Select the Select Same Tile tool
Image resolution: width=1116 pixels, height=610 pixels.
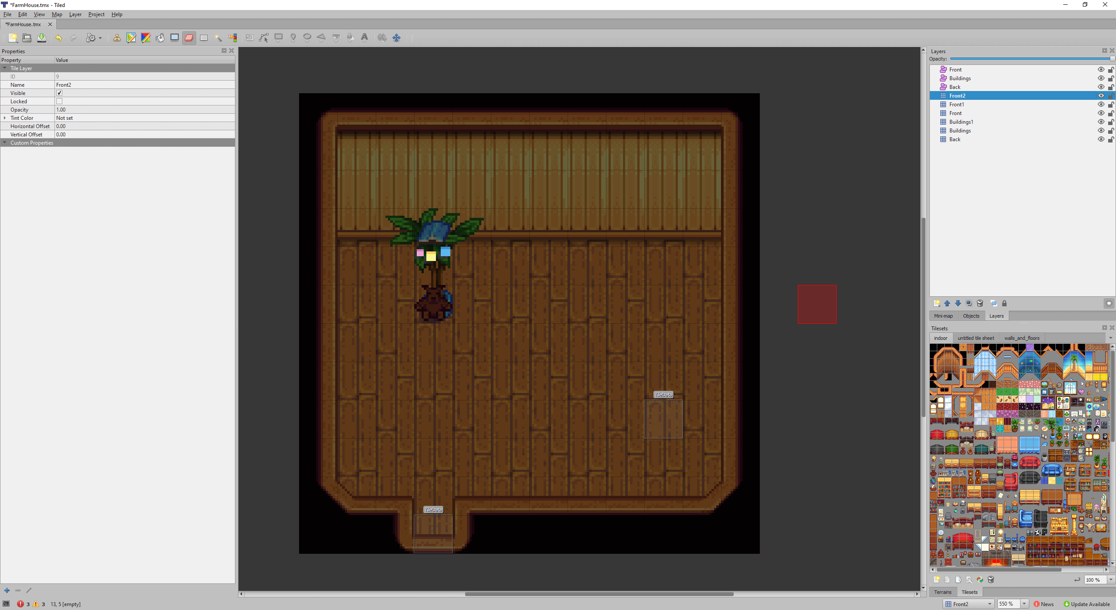tap(233, 38)
